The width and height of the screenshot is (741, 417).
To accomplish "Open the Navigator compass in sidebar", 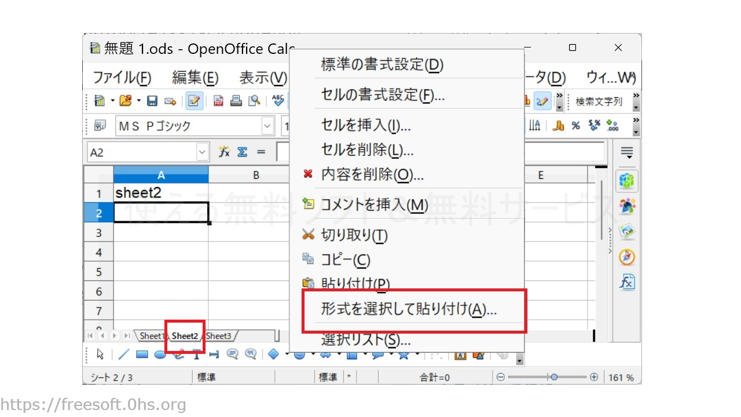I will point(627,257).
